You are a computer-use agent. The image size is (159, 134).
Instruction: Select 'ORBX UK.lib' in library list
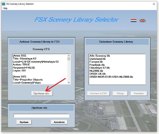click(x=98, y=74)
